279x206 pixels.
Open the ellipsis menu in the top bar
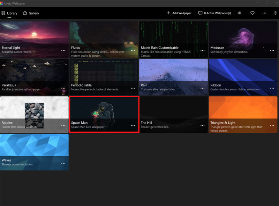264,13
